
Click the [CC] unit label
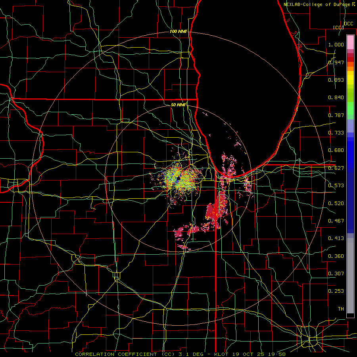(338, 27)
